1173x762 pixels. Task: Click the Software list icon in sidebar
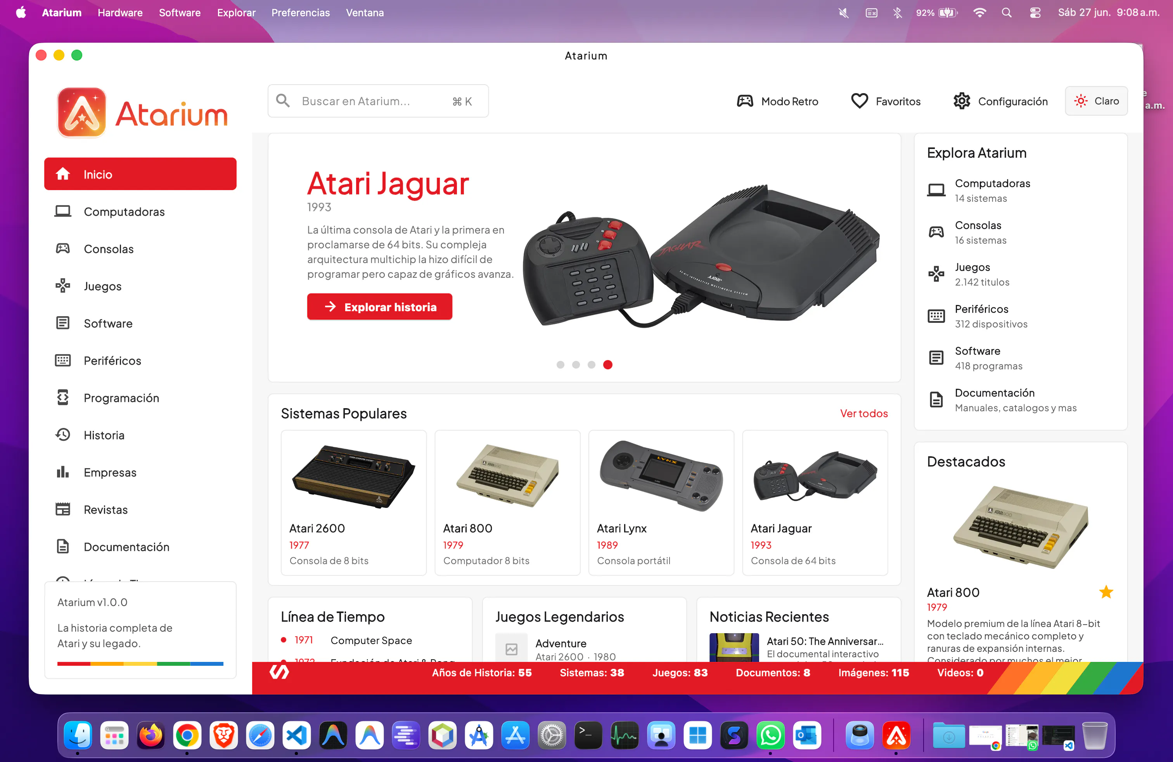pos(62,323)
